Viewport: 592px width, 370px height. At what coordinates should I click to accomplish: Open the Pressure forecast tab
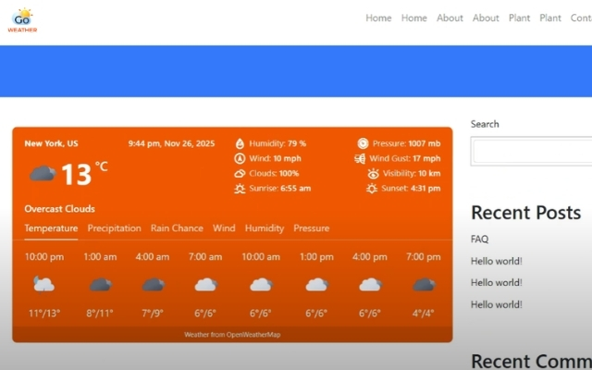pyautogui.click(x=312, y=228)
